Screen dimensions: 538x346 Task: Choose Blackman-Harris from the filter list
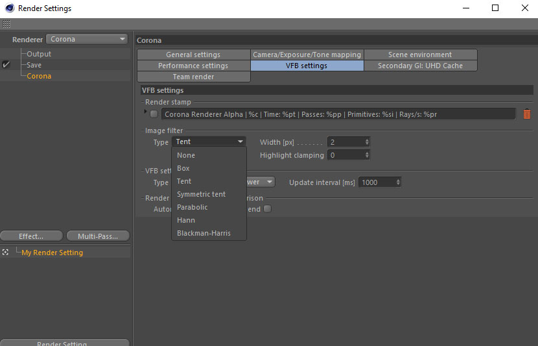(x=204, y=233)
